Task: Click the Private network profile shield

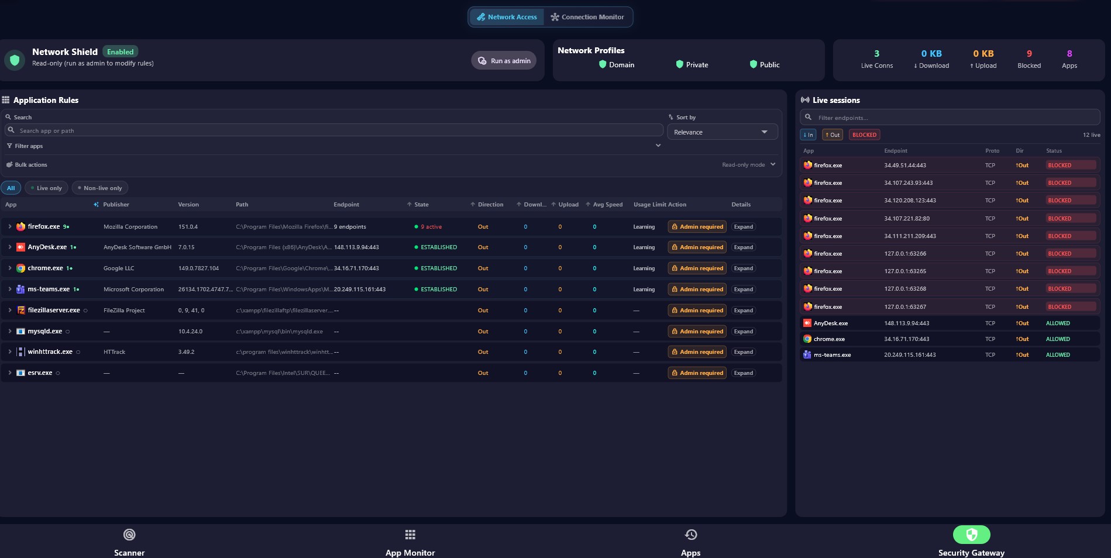Action: [679, 64]
